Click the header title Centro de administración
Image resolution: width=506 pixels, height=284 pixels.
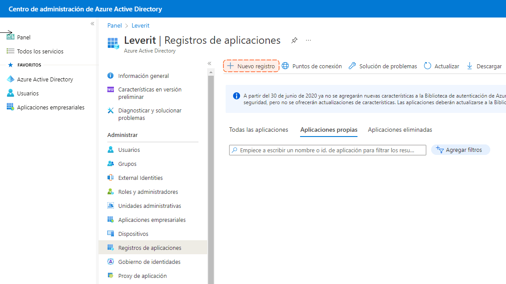coord(85,9)
